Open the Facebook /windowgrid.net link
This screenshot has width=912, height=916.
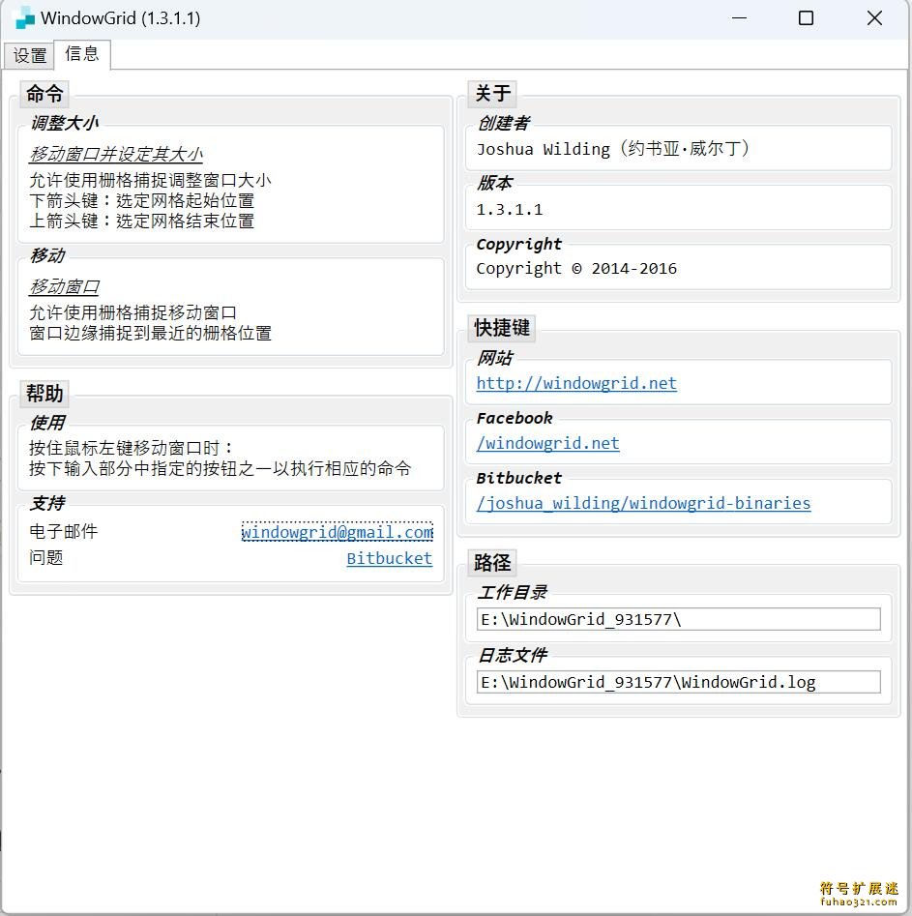pos(547,443)
